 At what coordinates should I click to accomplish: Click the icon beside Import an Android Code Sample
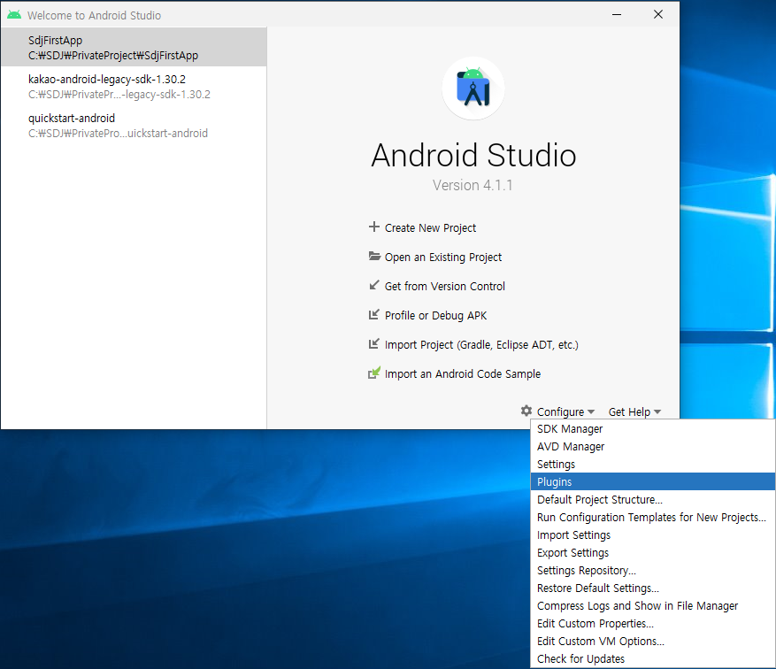point(374,373)
